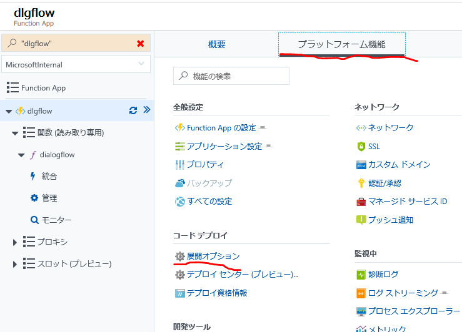
Task: Click the デプロイ センター gear icon
Action: 179,275
